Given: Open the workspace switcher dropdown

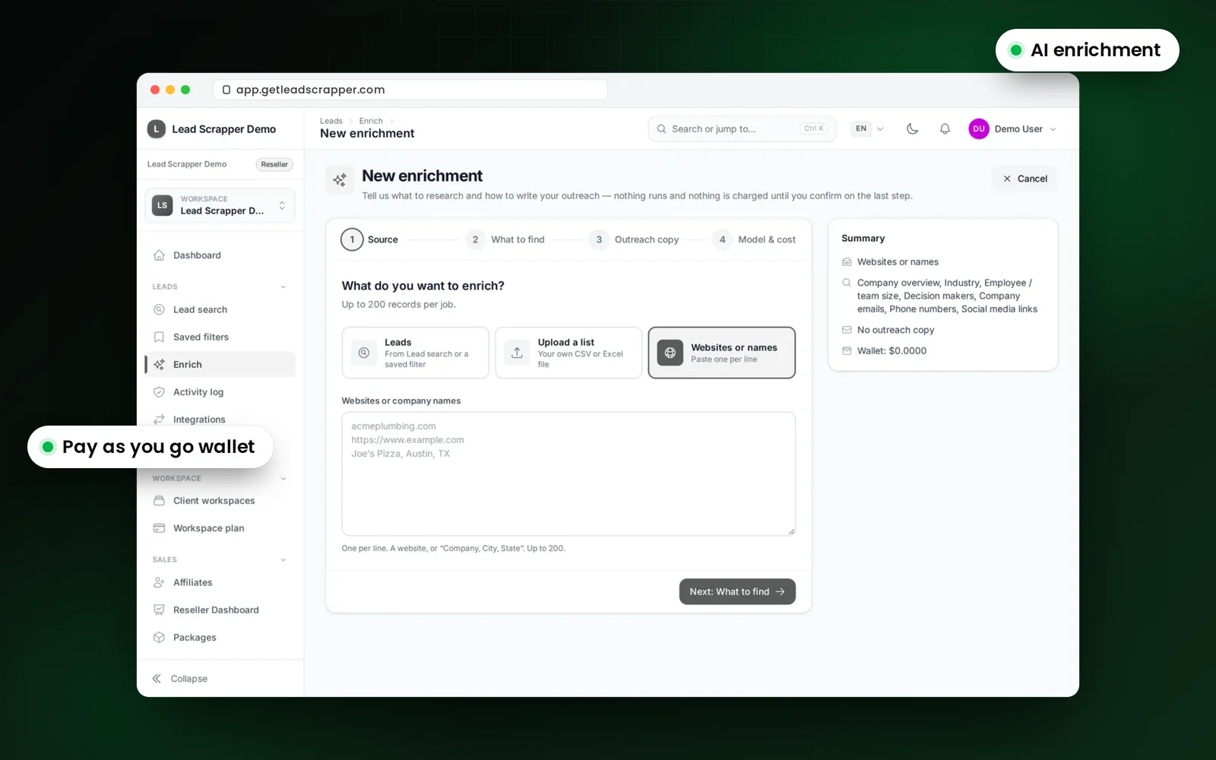Looking at the screenshot, I should point(220,205).
